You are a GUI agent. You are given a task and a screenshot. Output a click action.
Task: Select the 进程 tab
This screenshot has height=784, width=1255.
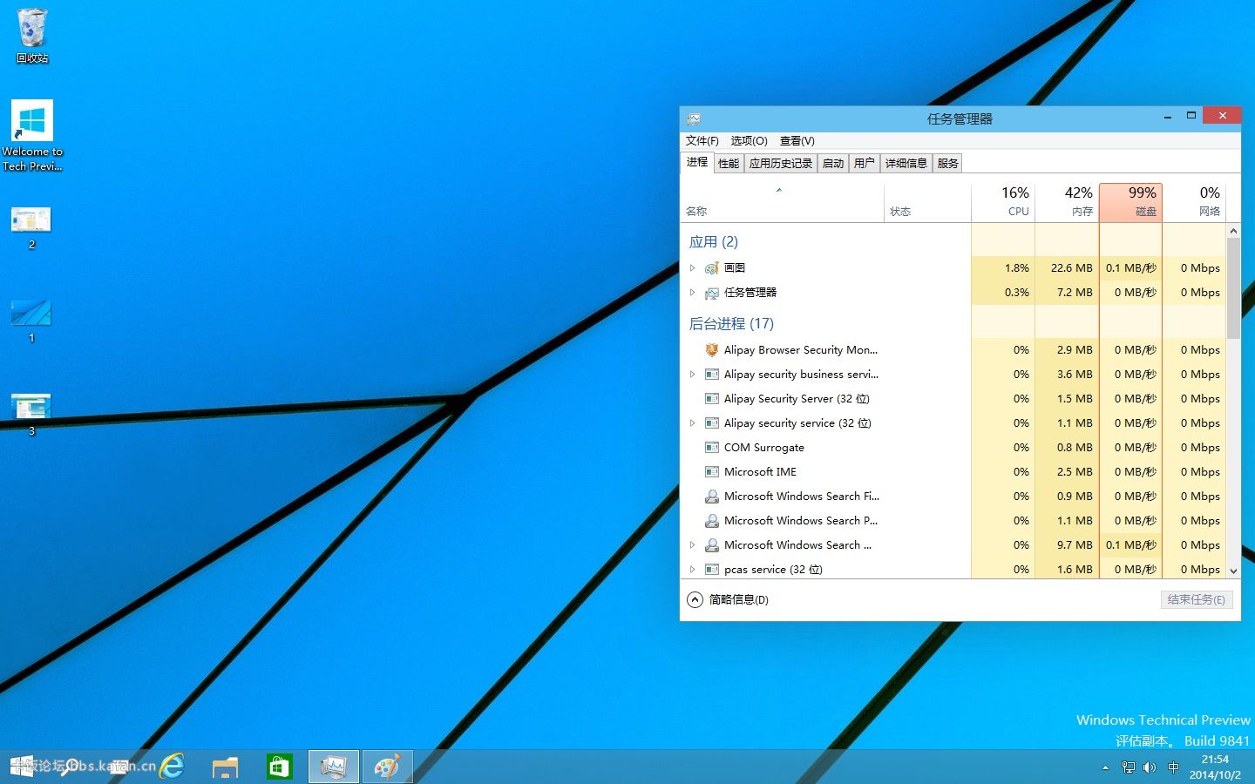[x=697, y=162]
